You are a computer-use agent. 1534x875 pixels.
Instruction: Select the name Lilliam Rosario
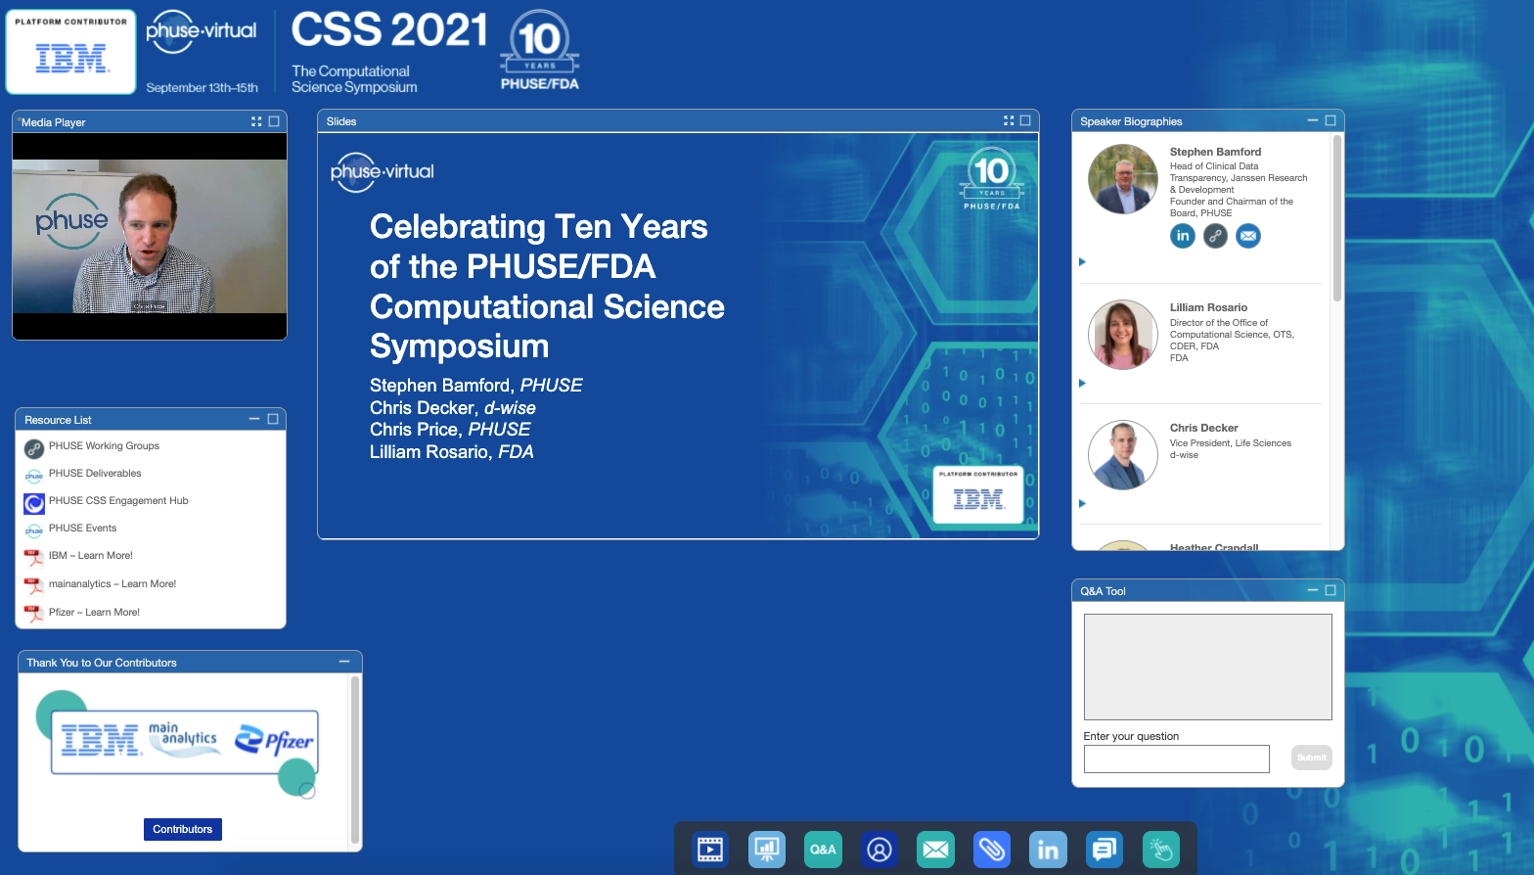tap(1208, 307)
